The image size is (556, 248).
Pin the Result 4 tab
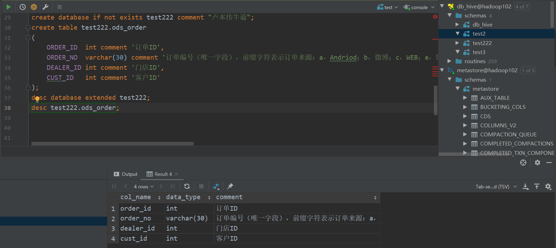pos(230,186)
